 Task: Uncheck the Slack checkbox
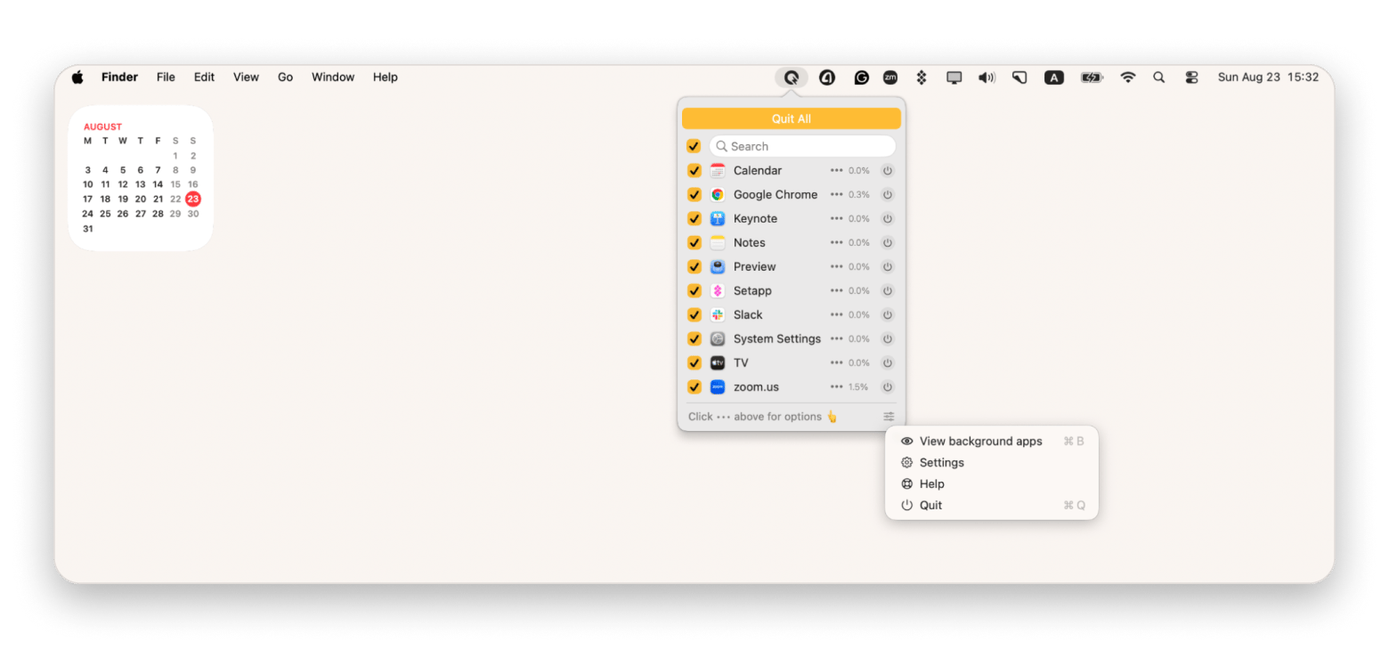coord(694,315)
